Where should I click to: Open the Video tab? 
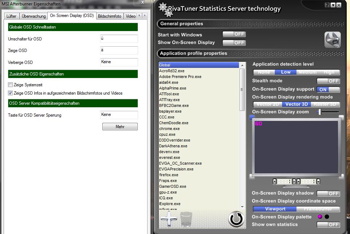pyautogui.click(x=131, y=16)
